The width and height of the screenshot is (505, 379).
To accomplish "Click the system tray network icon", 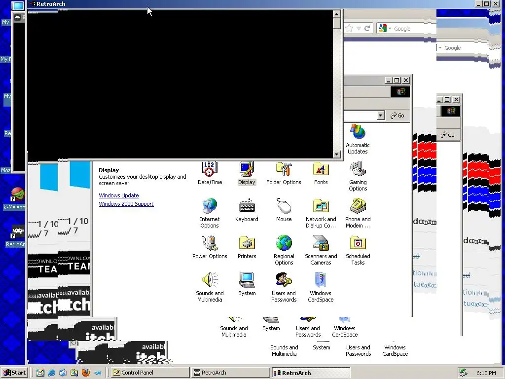I will tap(463, 373).
